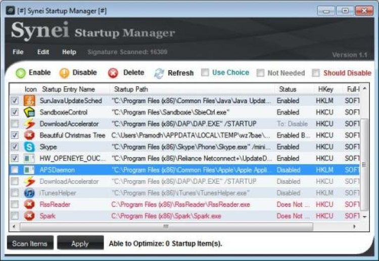Click Signature Scanned: 16309 text
379x261 pixels.
[x=127, y=52]
